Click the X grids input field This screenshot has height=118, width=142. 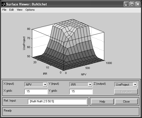click(36, 92)
